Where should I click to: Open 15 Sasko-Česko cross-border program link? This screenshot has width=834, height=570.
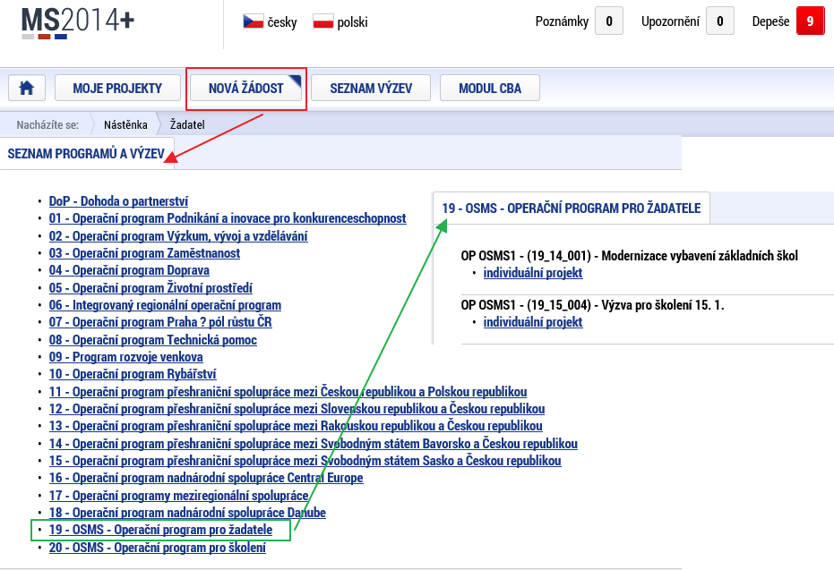[305, 461]
